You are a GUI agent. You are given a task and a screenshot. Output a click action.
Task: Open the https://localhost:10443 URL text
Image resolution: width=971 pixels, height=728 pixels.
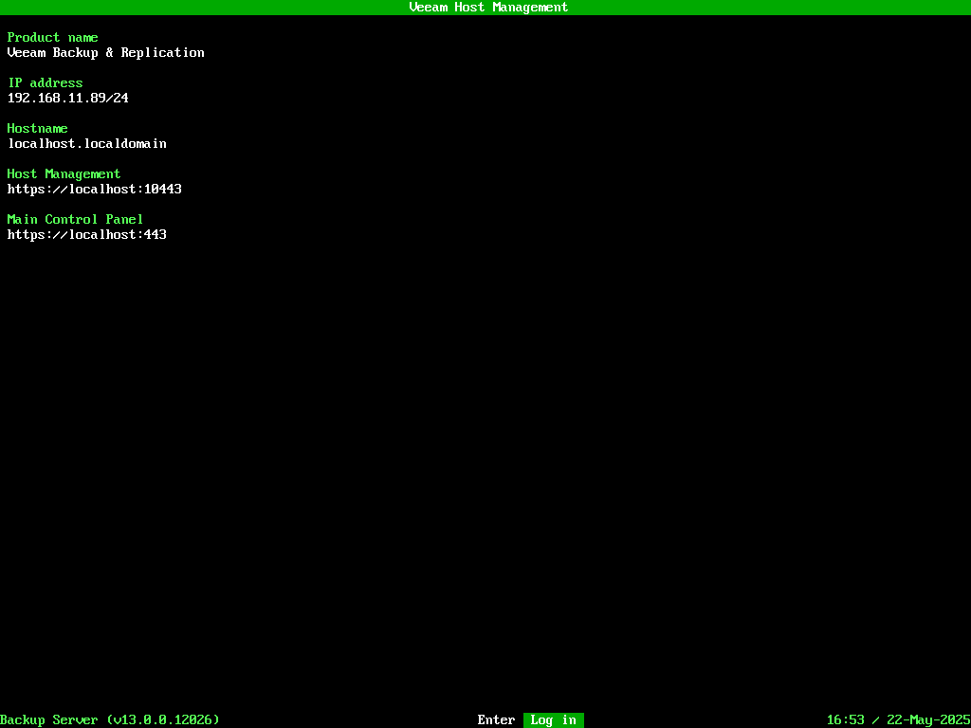pos(95,190)
